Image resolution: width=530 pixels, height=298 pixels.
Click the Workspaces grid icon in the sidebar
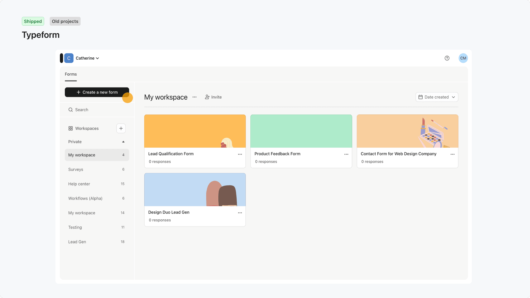(70, 128)
